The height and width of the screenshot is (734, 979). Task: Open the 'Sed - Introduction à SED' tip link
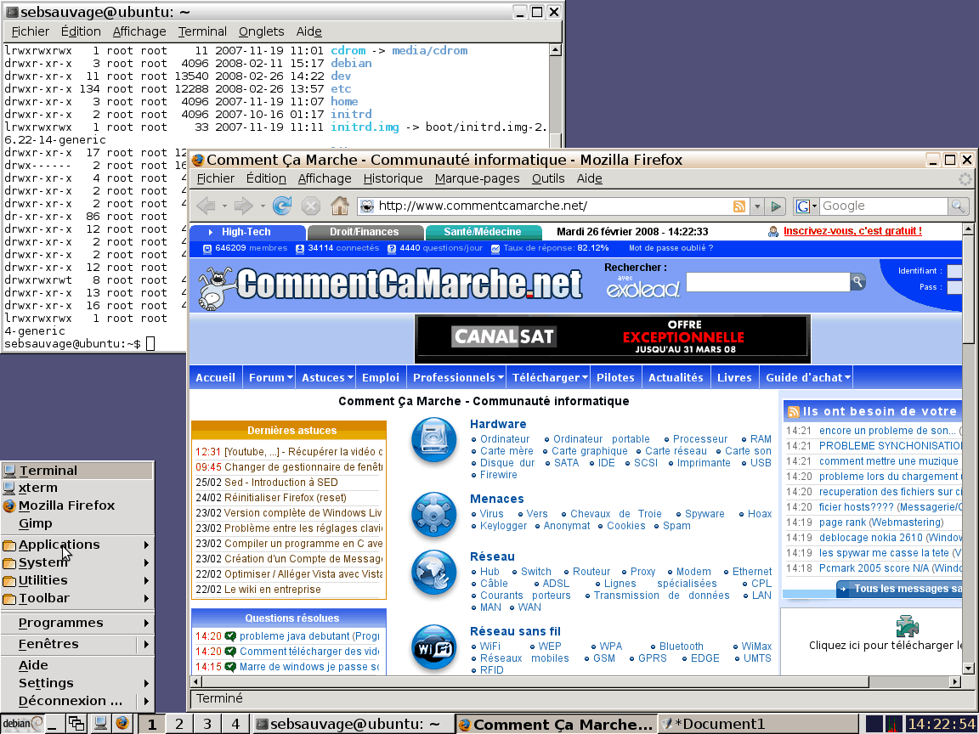281,483
